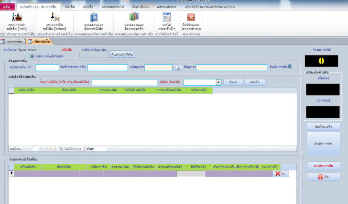Click the red X delete row button
The height and width of the screenshot is (204, 348).
(281, 173)
